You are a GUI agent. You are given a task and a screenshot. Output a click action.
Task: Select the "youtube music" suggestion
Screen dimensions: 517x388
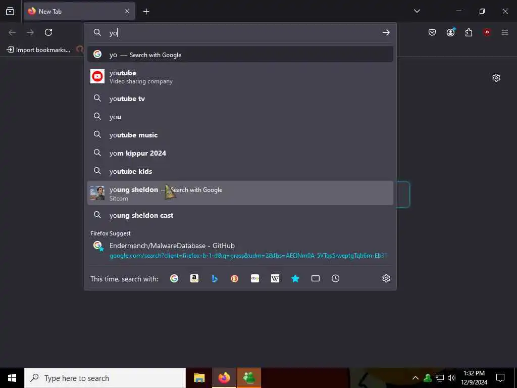[240, 134]
